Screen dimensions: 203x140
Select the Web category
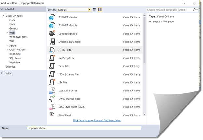[12, 33]
